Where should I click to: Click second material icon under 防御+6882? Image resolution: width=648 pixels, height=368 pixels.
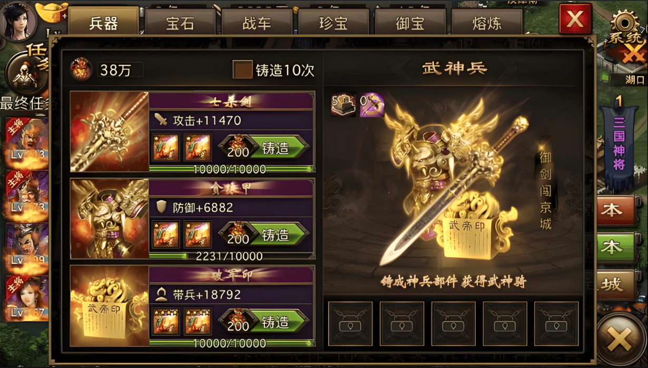point(198,235)
